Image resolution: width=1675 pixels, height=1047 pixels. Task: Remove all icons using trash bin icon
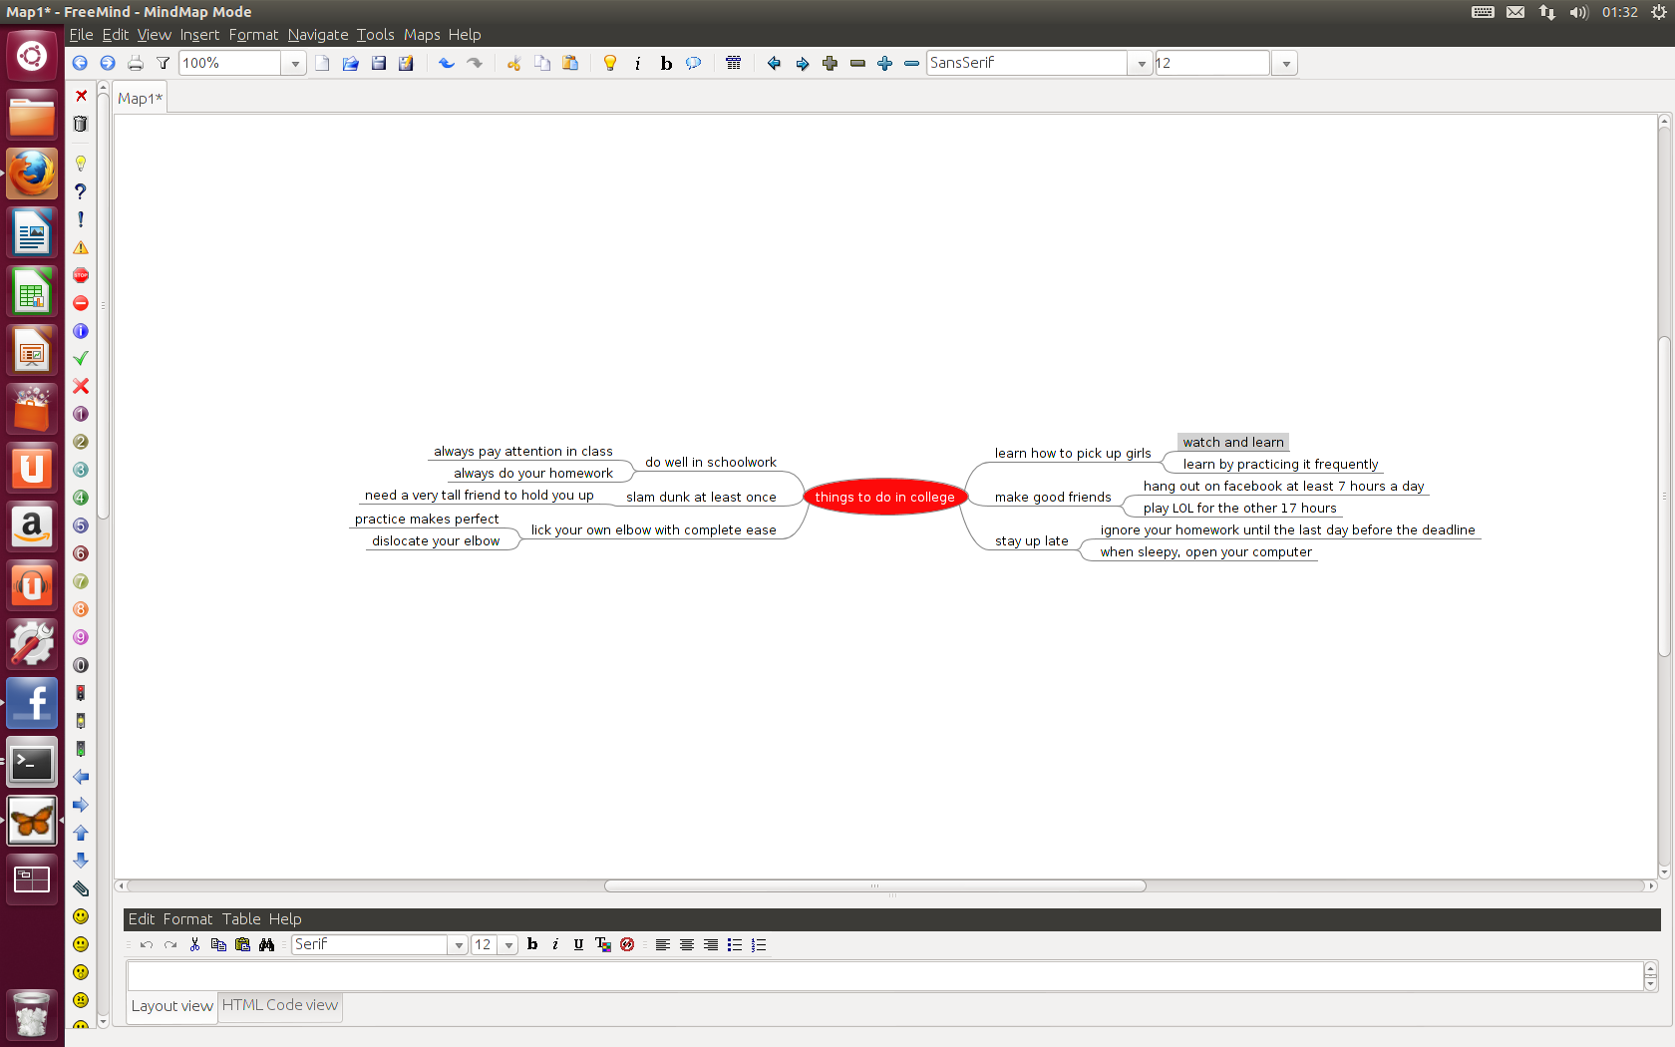[x=81, y=124]
